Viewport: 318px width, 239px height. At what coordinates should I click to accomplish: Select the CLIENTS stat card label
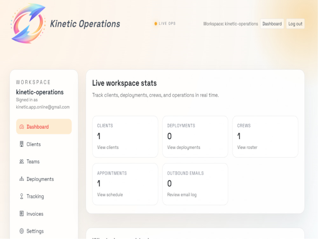click(105, 126)
